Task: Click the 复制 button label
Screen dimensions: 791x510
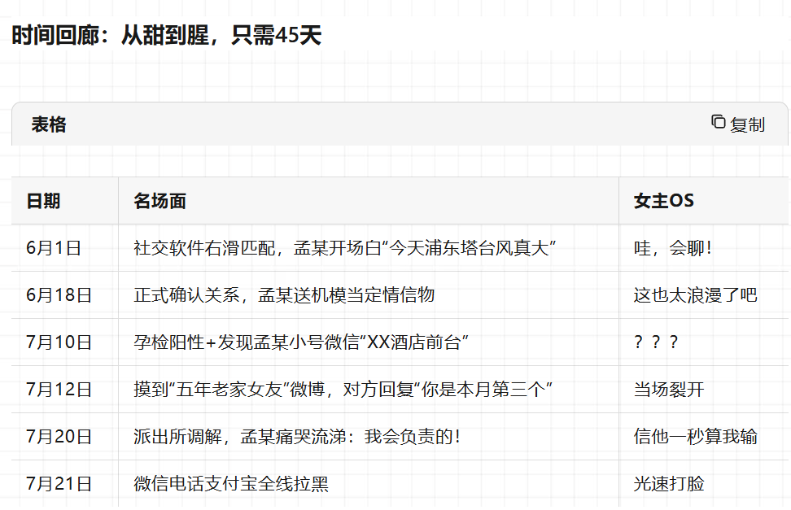Action: click(748, 124)
